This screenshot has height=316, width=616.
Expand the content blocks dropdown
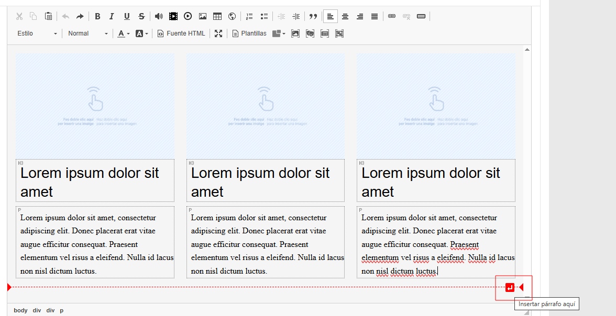click(279, 34)
